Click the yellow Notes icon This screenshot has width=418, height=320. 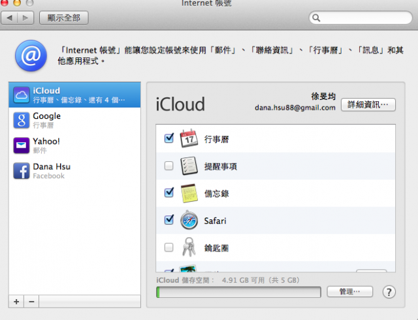(x=189, y=193)
